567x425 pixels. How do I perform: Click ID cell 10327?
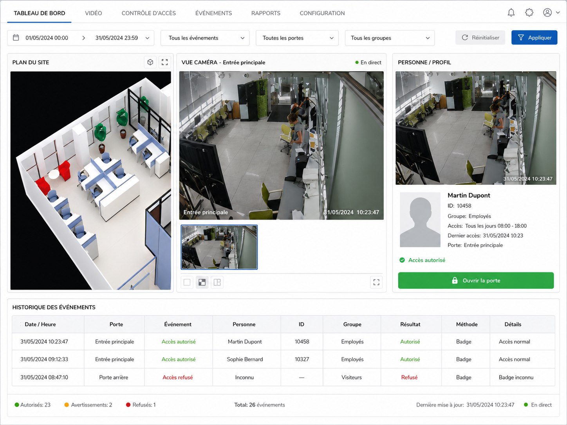(302, 359)
